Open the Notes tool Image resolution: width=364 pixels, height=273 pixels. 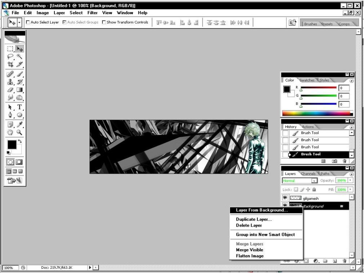pos(10,125)
